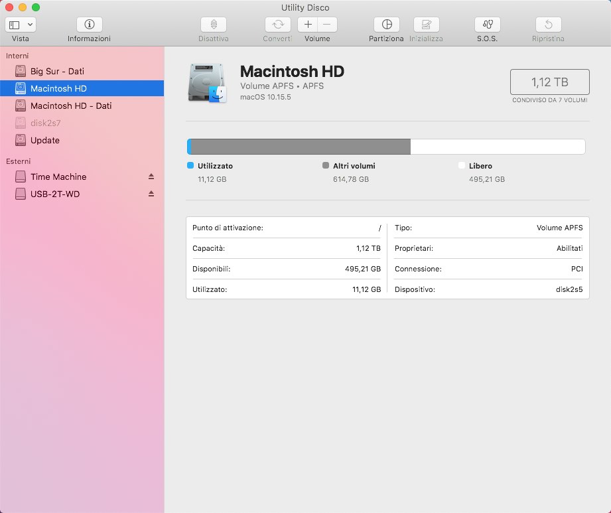Viewport: 611px width, 513px height.
Task: Click the Update volume disk icon
Action: [x=21, y=140]
